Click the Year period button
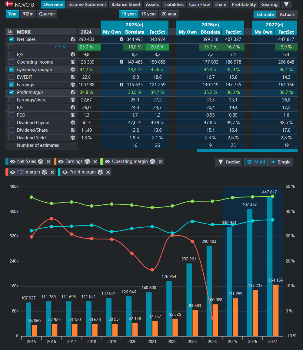 click(x=12, y=14)
